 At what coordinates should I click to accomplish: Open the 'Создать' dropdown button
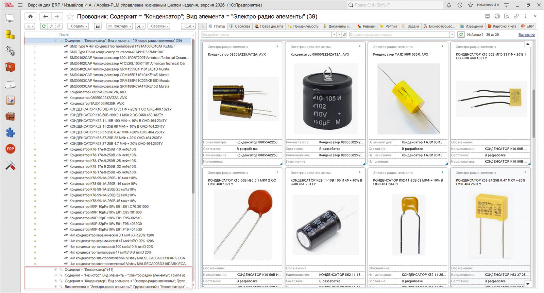[x=79, y=26]
